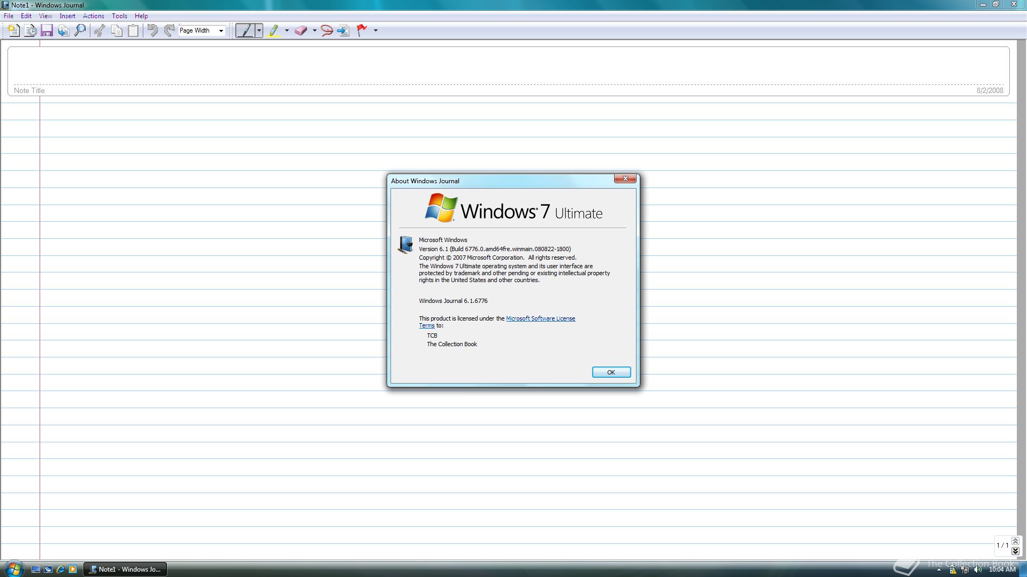Redo the last action

(x=170, y=30)
